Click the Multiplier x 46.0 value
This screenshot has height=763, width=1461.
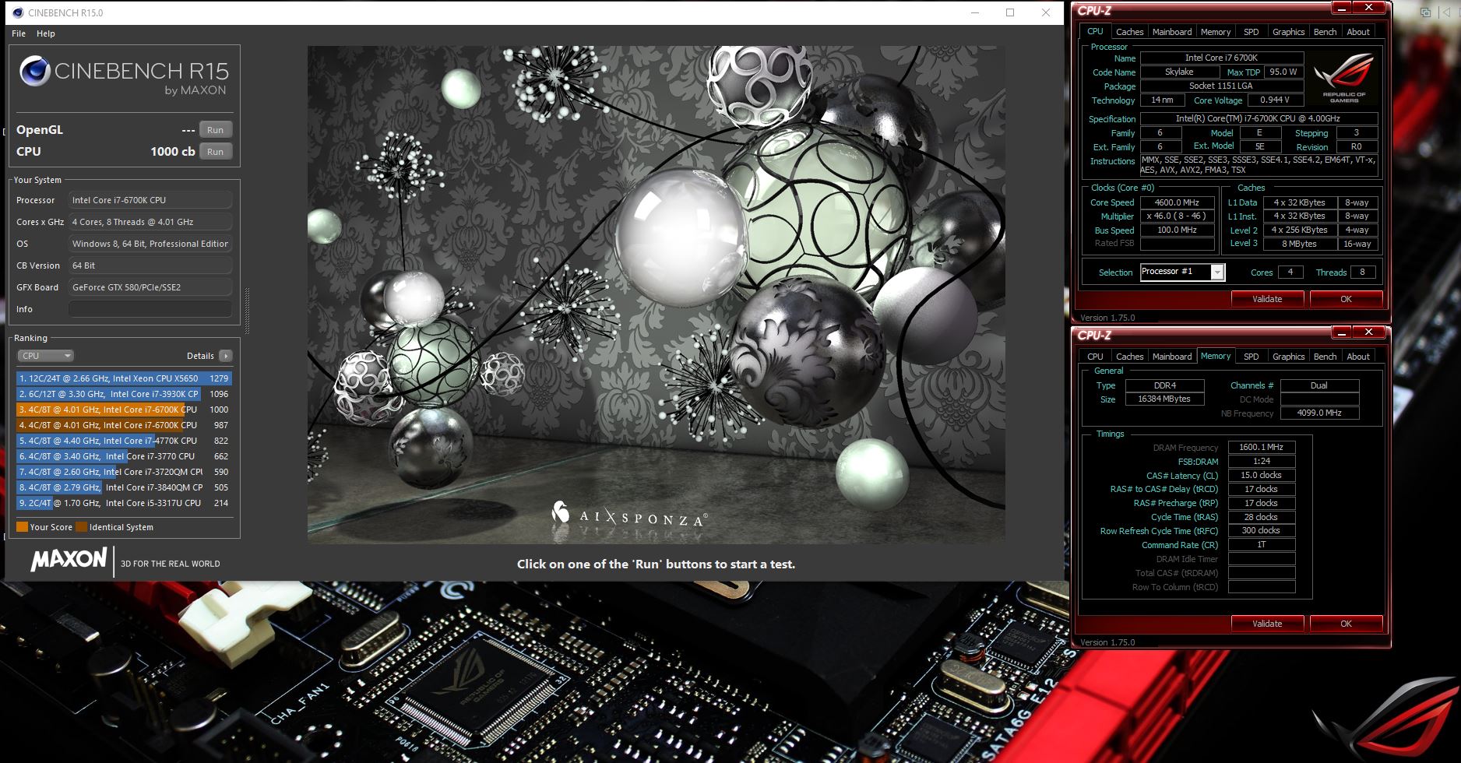(x=1177, y=216)
